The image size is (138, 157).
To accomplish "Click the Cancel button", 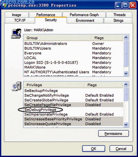I will pyautogui.click(x=121, y=149).
